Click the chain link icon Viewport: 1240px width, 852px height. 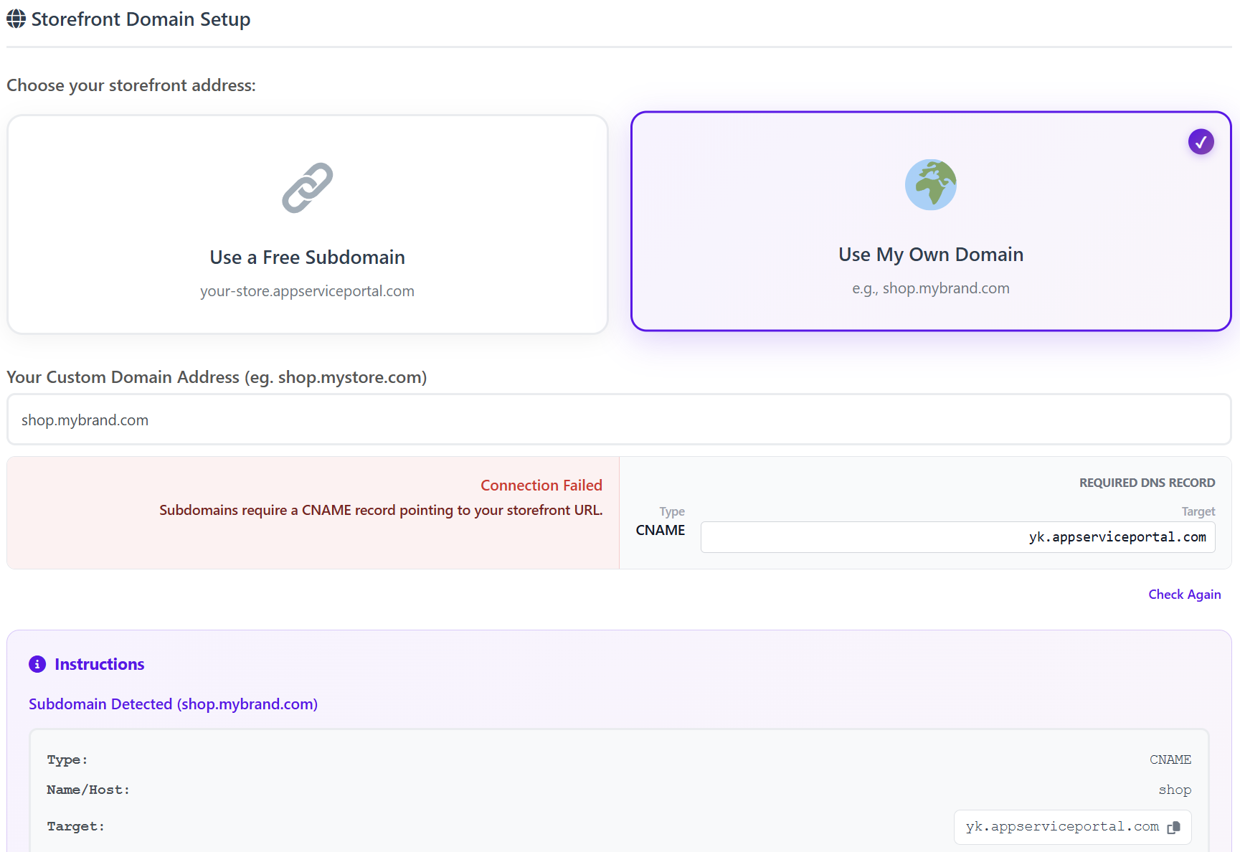click(307, 188)
